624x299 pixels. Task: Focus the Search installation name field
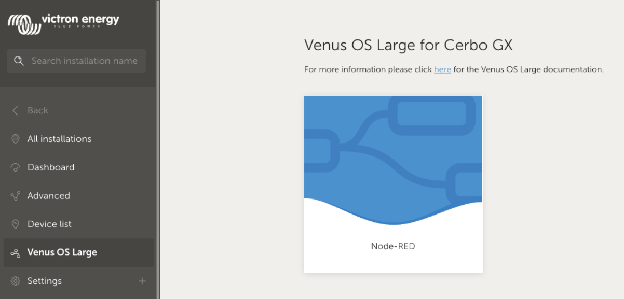(85, 61)
